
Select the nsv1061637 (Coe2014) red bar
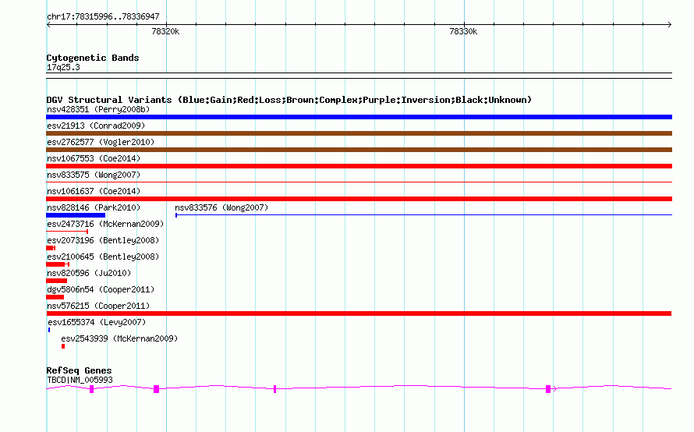click(359, 199)
